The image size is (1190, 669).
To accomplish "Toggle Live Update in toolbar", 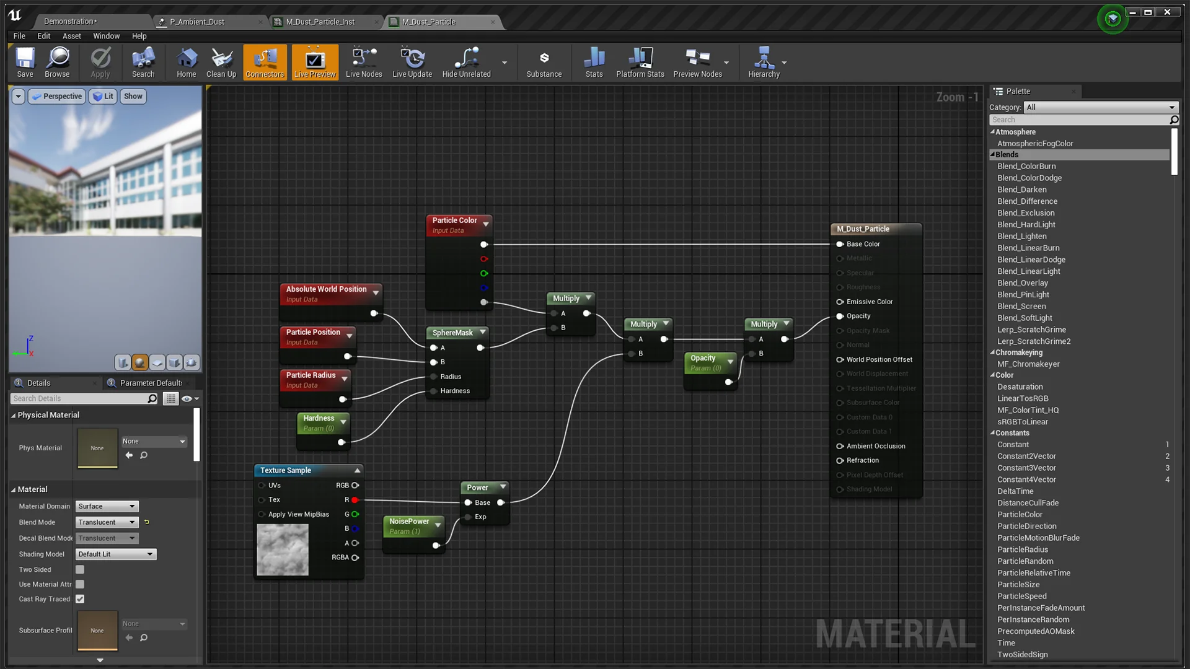I will click(x=412, y=62).
